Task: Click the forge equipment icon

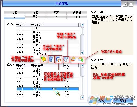Action: click(58, 59)
